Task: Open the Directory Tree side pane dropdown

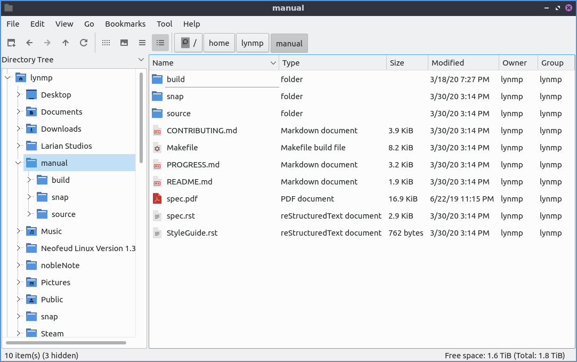Action: [141, 60]
